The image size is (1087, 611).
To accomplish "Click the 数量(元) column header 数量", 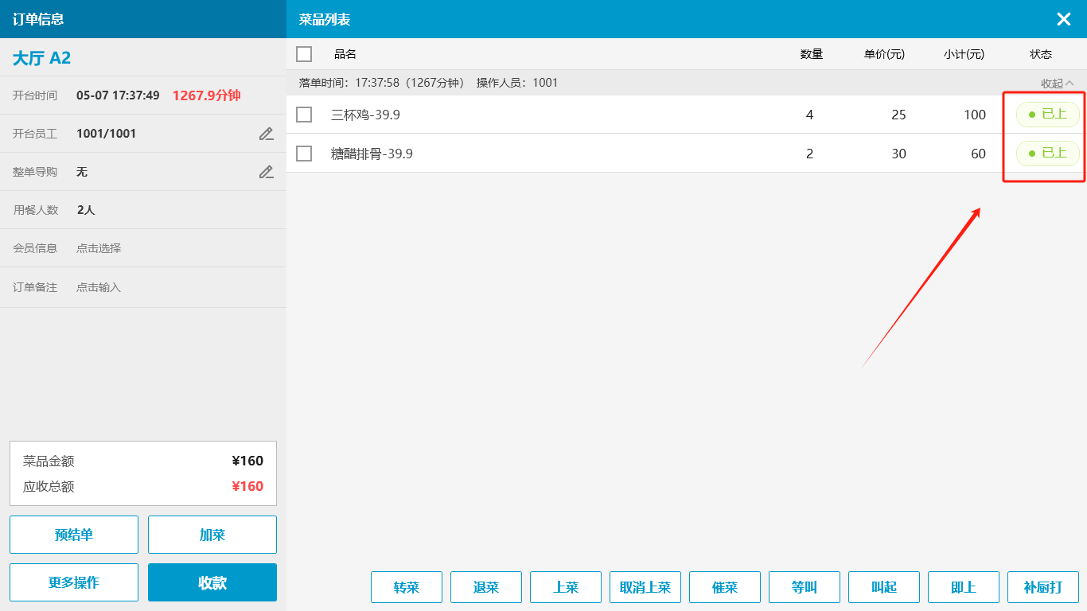I will coord(812,54).
